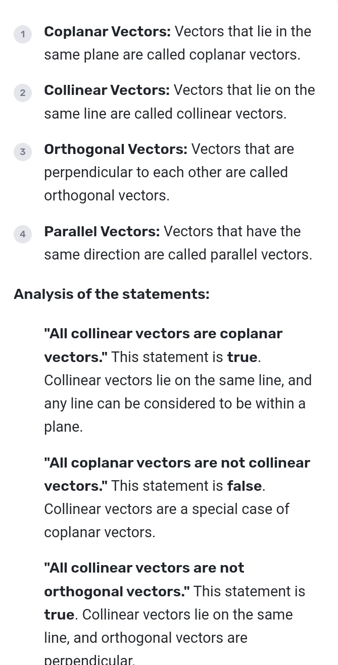Image resolution: width=338 pixels, height=665 pixels.
Task: Click the bold 'Parallel Vectors:' term
Action: (102, 231)
